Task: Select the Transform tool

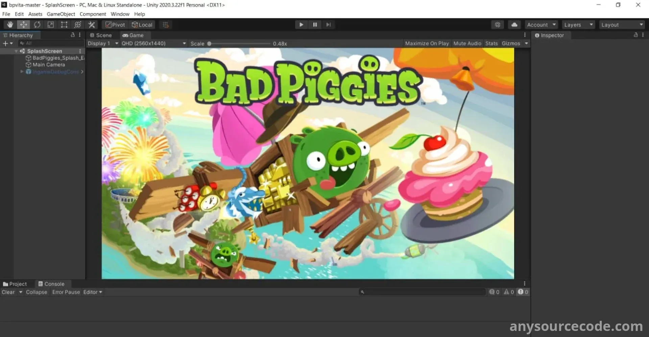Action: 77,25
